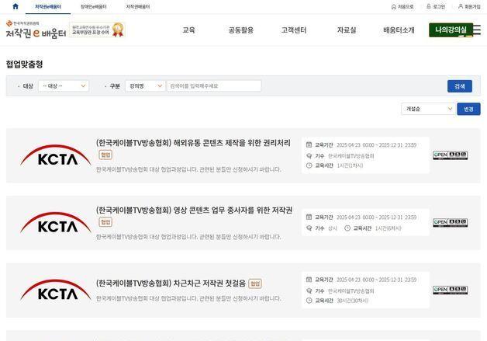Switch to the 장애인e배움터 tab
Screen dimensions: 487x341
[x=94, y=6]
